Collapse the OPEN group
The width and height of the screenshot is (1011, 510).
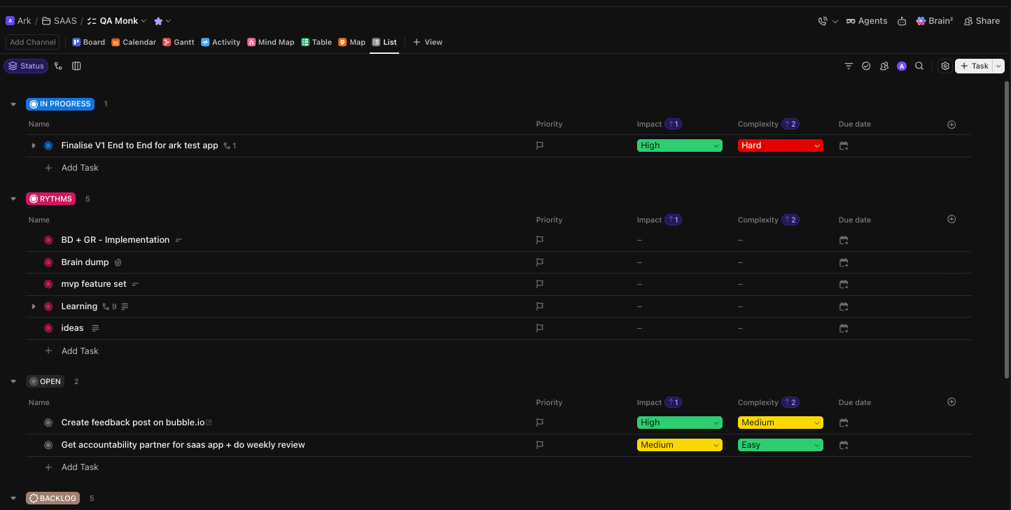point(13,381)
